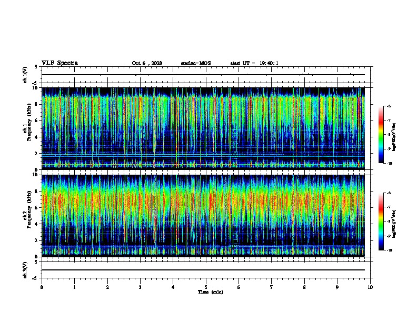Click the time axis tick label "5"
The height and width of the screenshot is (322, 417).
206,287
